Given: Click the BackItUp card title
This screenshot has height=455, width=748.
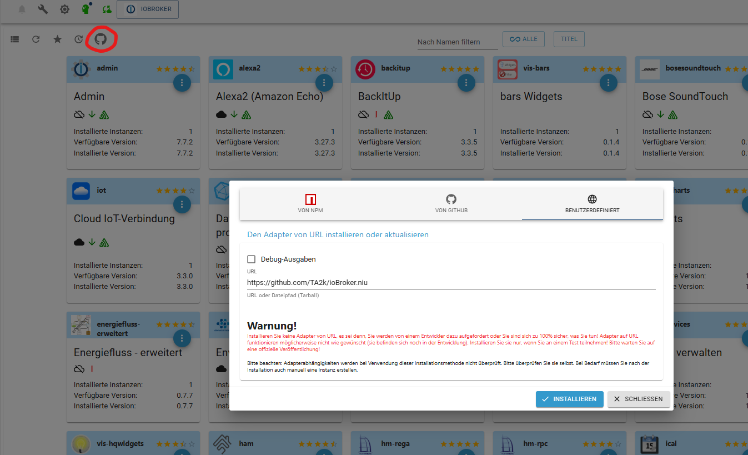Looking at the screenshot, I should [379, 97].
